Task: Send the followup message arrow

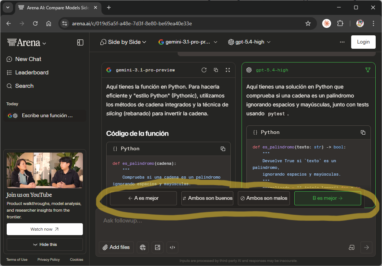Action: 366,247
